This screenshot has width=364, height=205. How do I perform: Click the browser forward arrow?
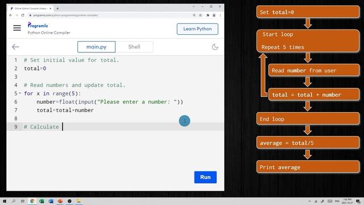tap(16, 15)
